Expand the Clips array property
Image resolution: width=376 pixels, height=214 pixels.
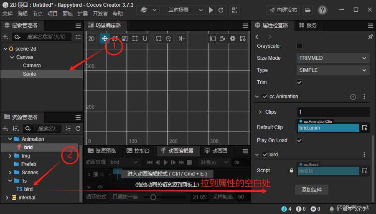260,112
